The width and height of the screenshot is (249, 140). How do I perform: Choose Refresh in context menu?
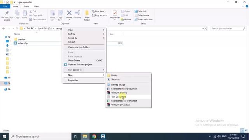[x=84, y=42]
